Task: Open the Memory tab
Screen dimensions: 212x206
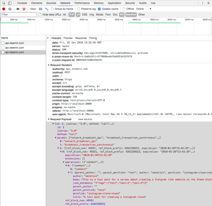Action: click(x=99, y=3)
